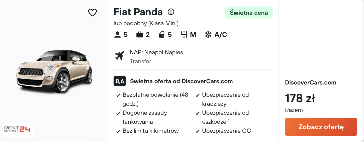364x142 pixels.
Task: Click the car door icon
Action: coord(162,34)
